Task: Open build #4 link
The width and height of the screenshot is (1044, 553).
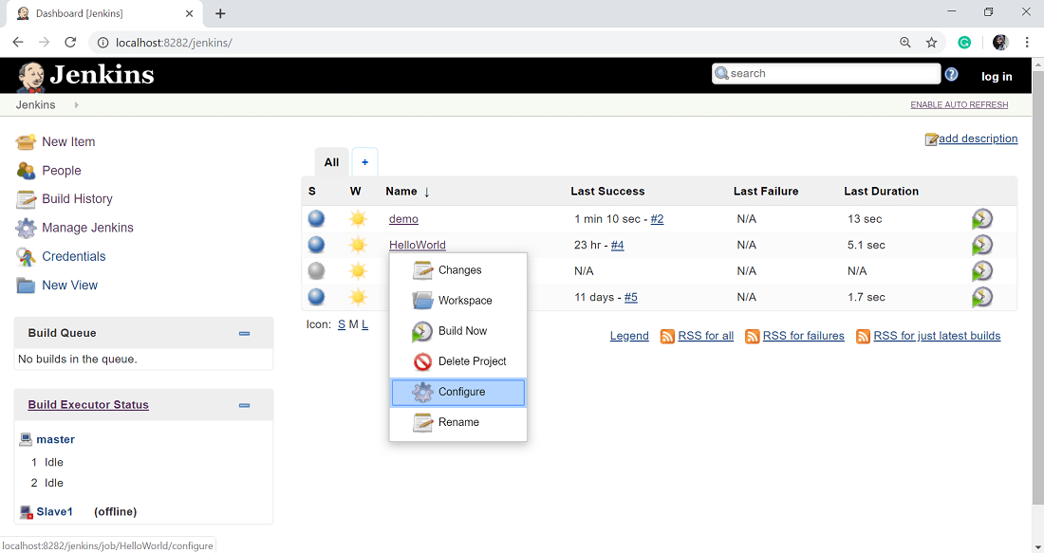Action: tap(617, 245)
